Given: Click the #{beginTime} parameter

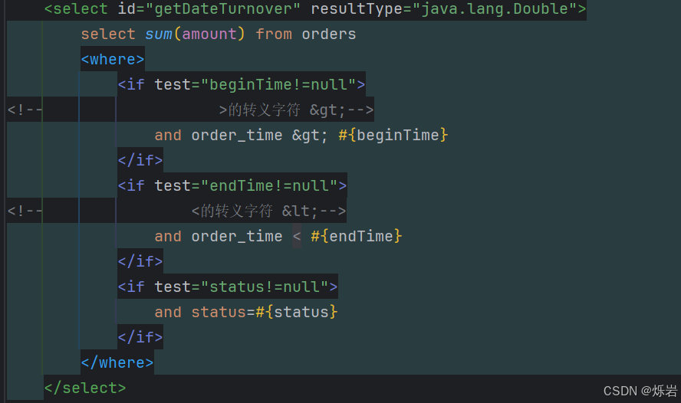Looking at the screenshot, I should (x=393, y=136).
